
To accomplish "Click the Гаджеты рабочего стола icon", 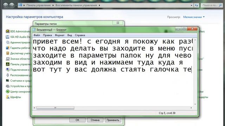I will pos(8,48).
